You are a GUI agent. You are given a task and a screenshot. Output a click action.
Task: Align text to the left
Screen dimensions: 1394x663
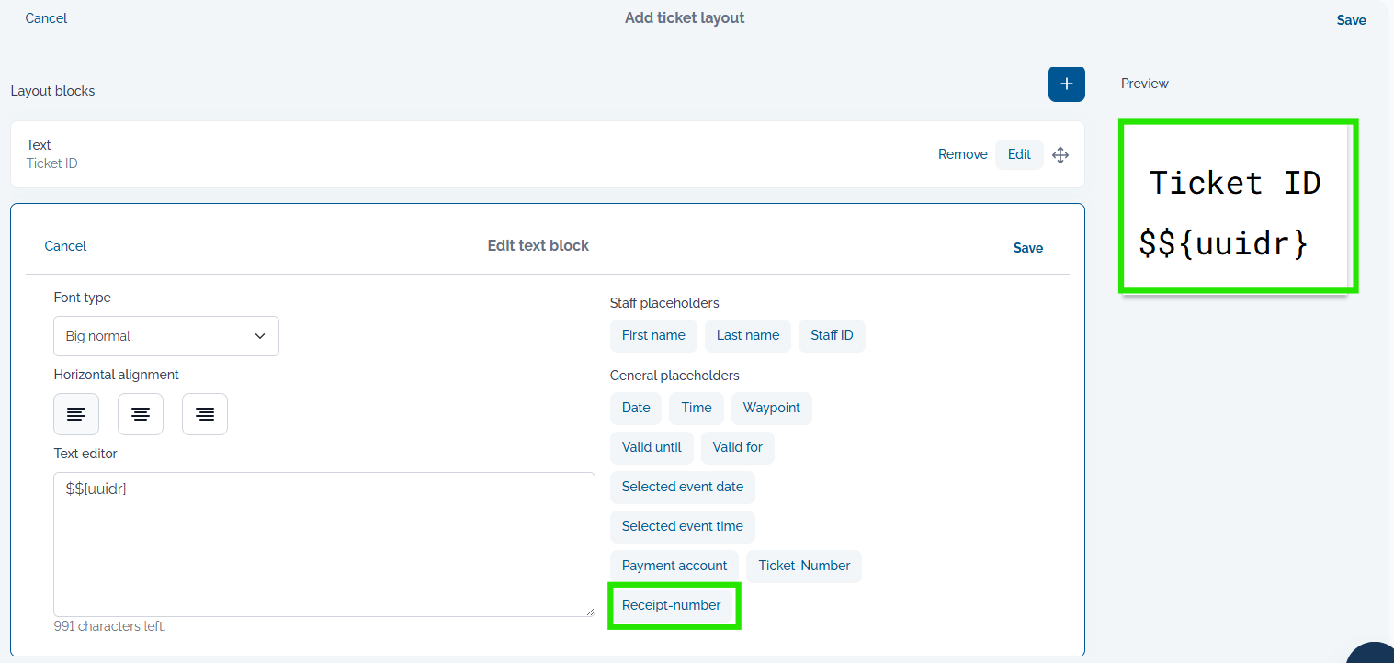[76, 414]
